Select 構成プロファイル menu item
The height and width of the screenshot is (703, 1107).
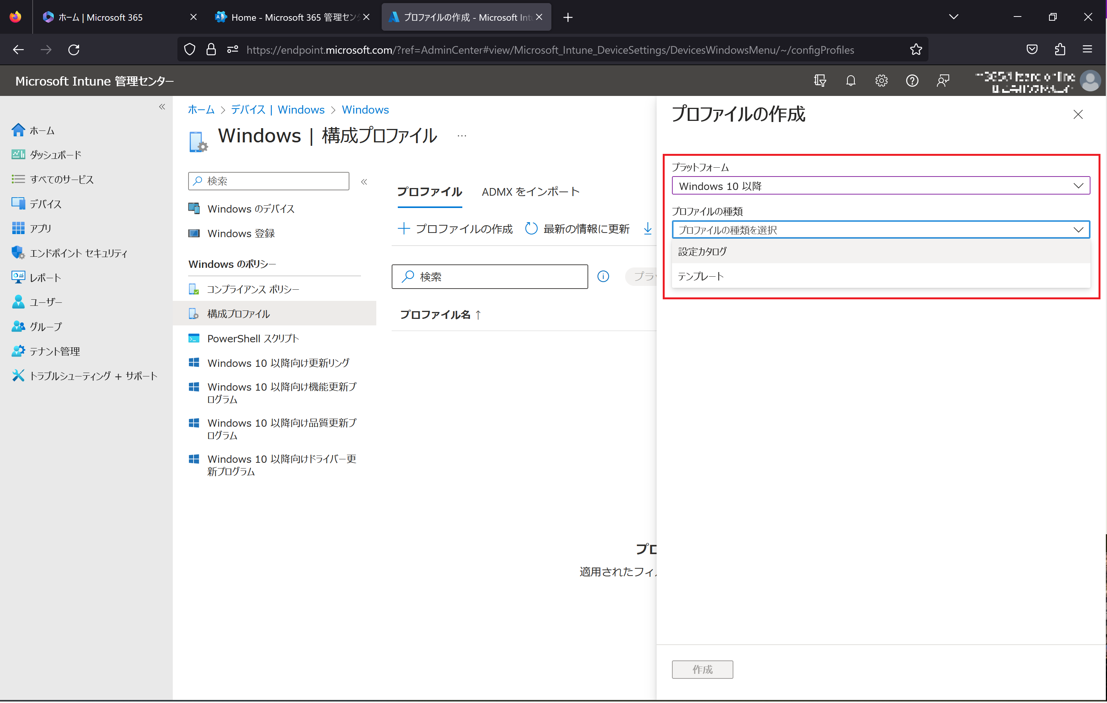point(275,314)
